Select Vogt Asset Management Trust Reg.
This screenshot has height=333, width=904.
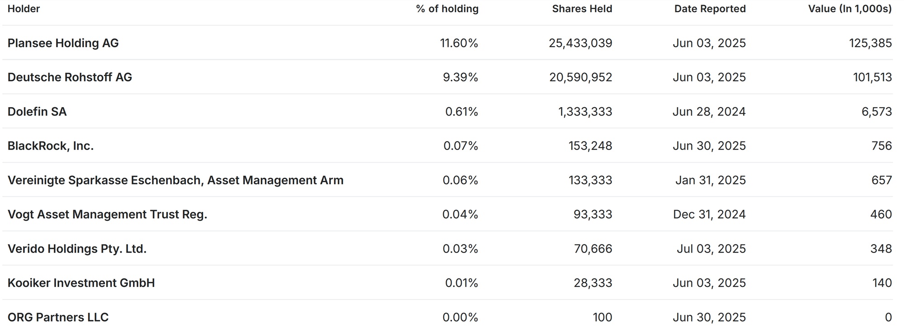[x=107, y=214]
